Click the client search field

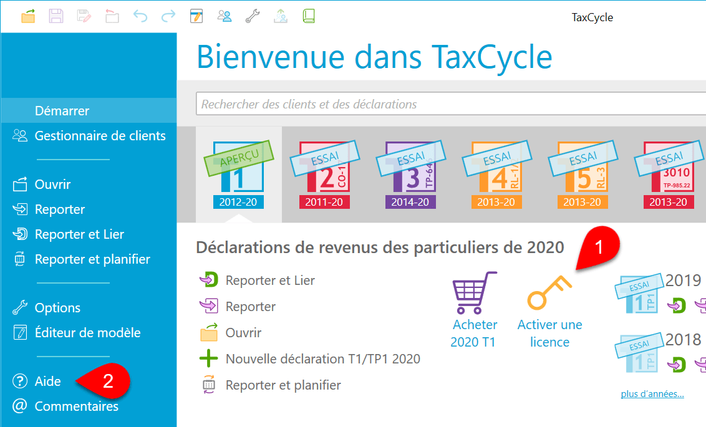coord(451,104)
